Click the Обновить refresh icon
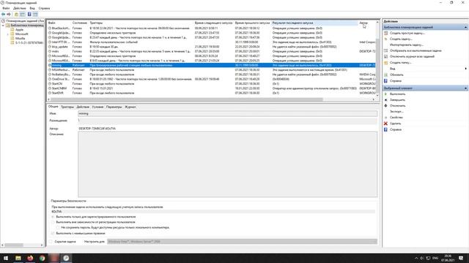Screen dimensions: 469x263 (386, 75)
